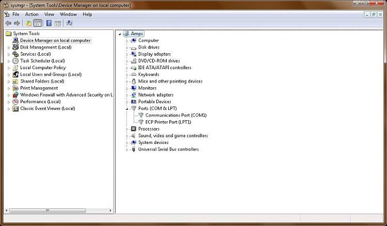Expand Task Scheduler (Local) in the left tree
Image resolution: width=387 pixels, height=226 pixels.
click(9, 61)
